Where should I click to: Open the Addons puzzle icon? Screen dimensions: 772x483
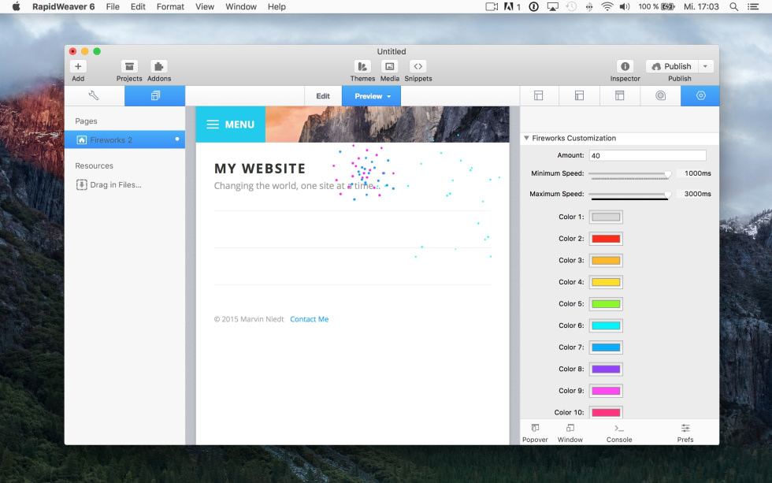pos(158,66)
